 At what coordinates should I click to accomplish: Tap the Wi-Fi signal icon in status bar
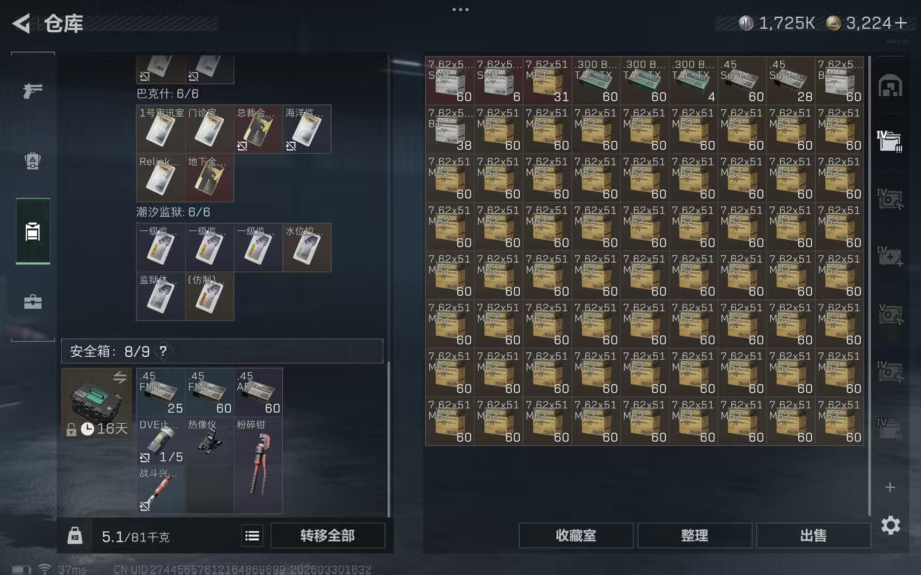point(45,569)
